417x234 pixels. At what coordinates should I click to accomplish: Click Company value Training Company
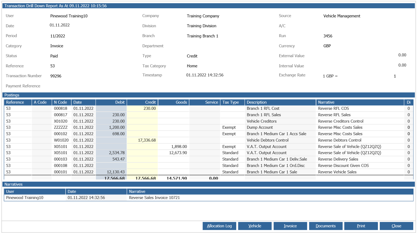click(x=203, y=16)
